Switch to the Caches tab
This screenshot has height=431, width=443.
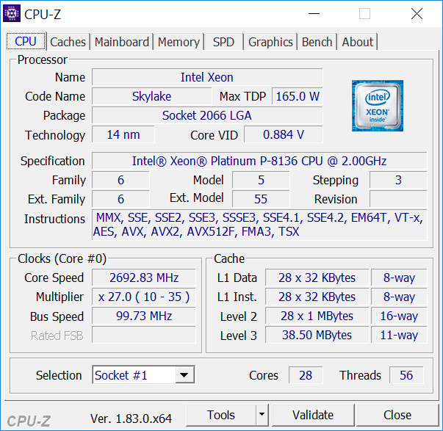(x=68, y=42)
